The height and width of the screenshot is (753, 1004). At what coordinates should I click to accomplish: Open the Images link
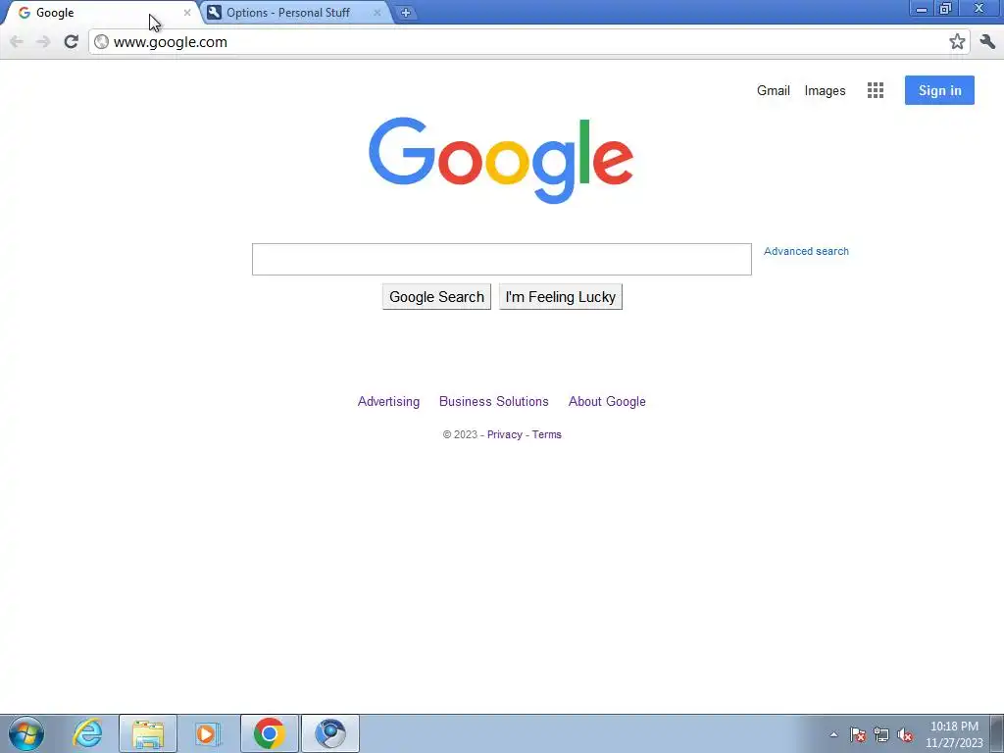tap(825, 91)
